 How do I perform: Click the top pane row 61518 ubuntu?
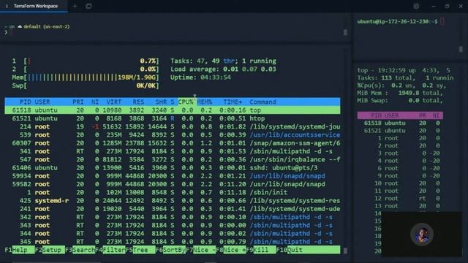point(400,123)
